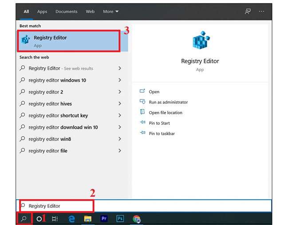Select Registry Editor best match result

[x=69, y=41]
